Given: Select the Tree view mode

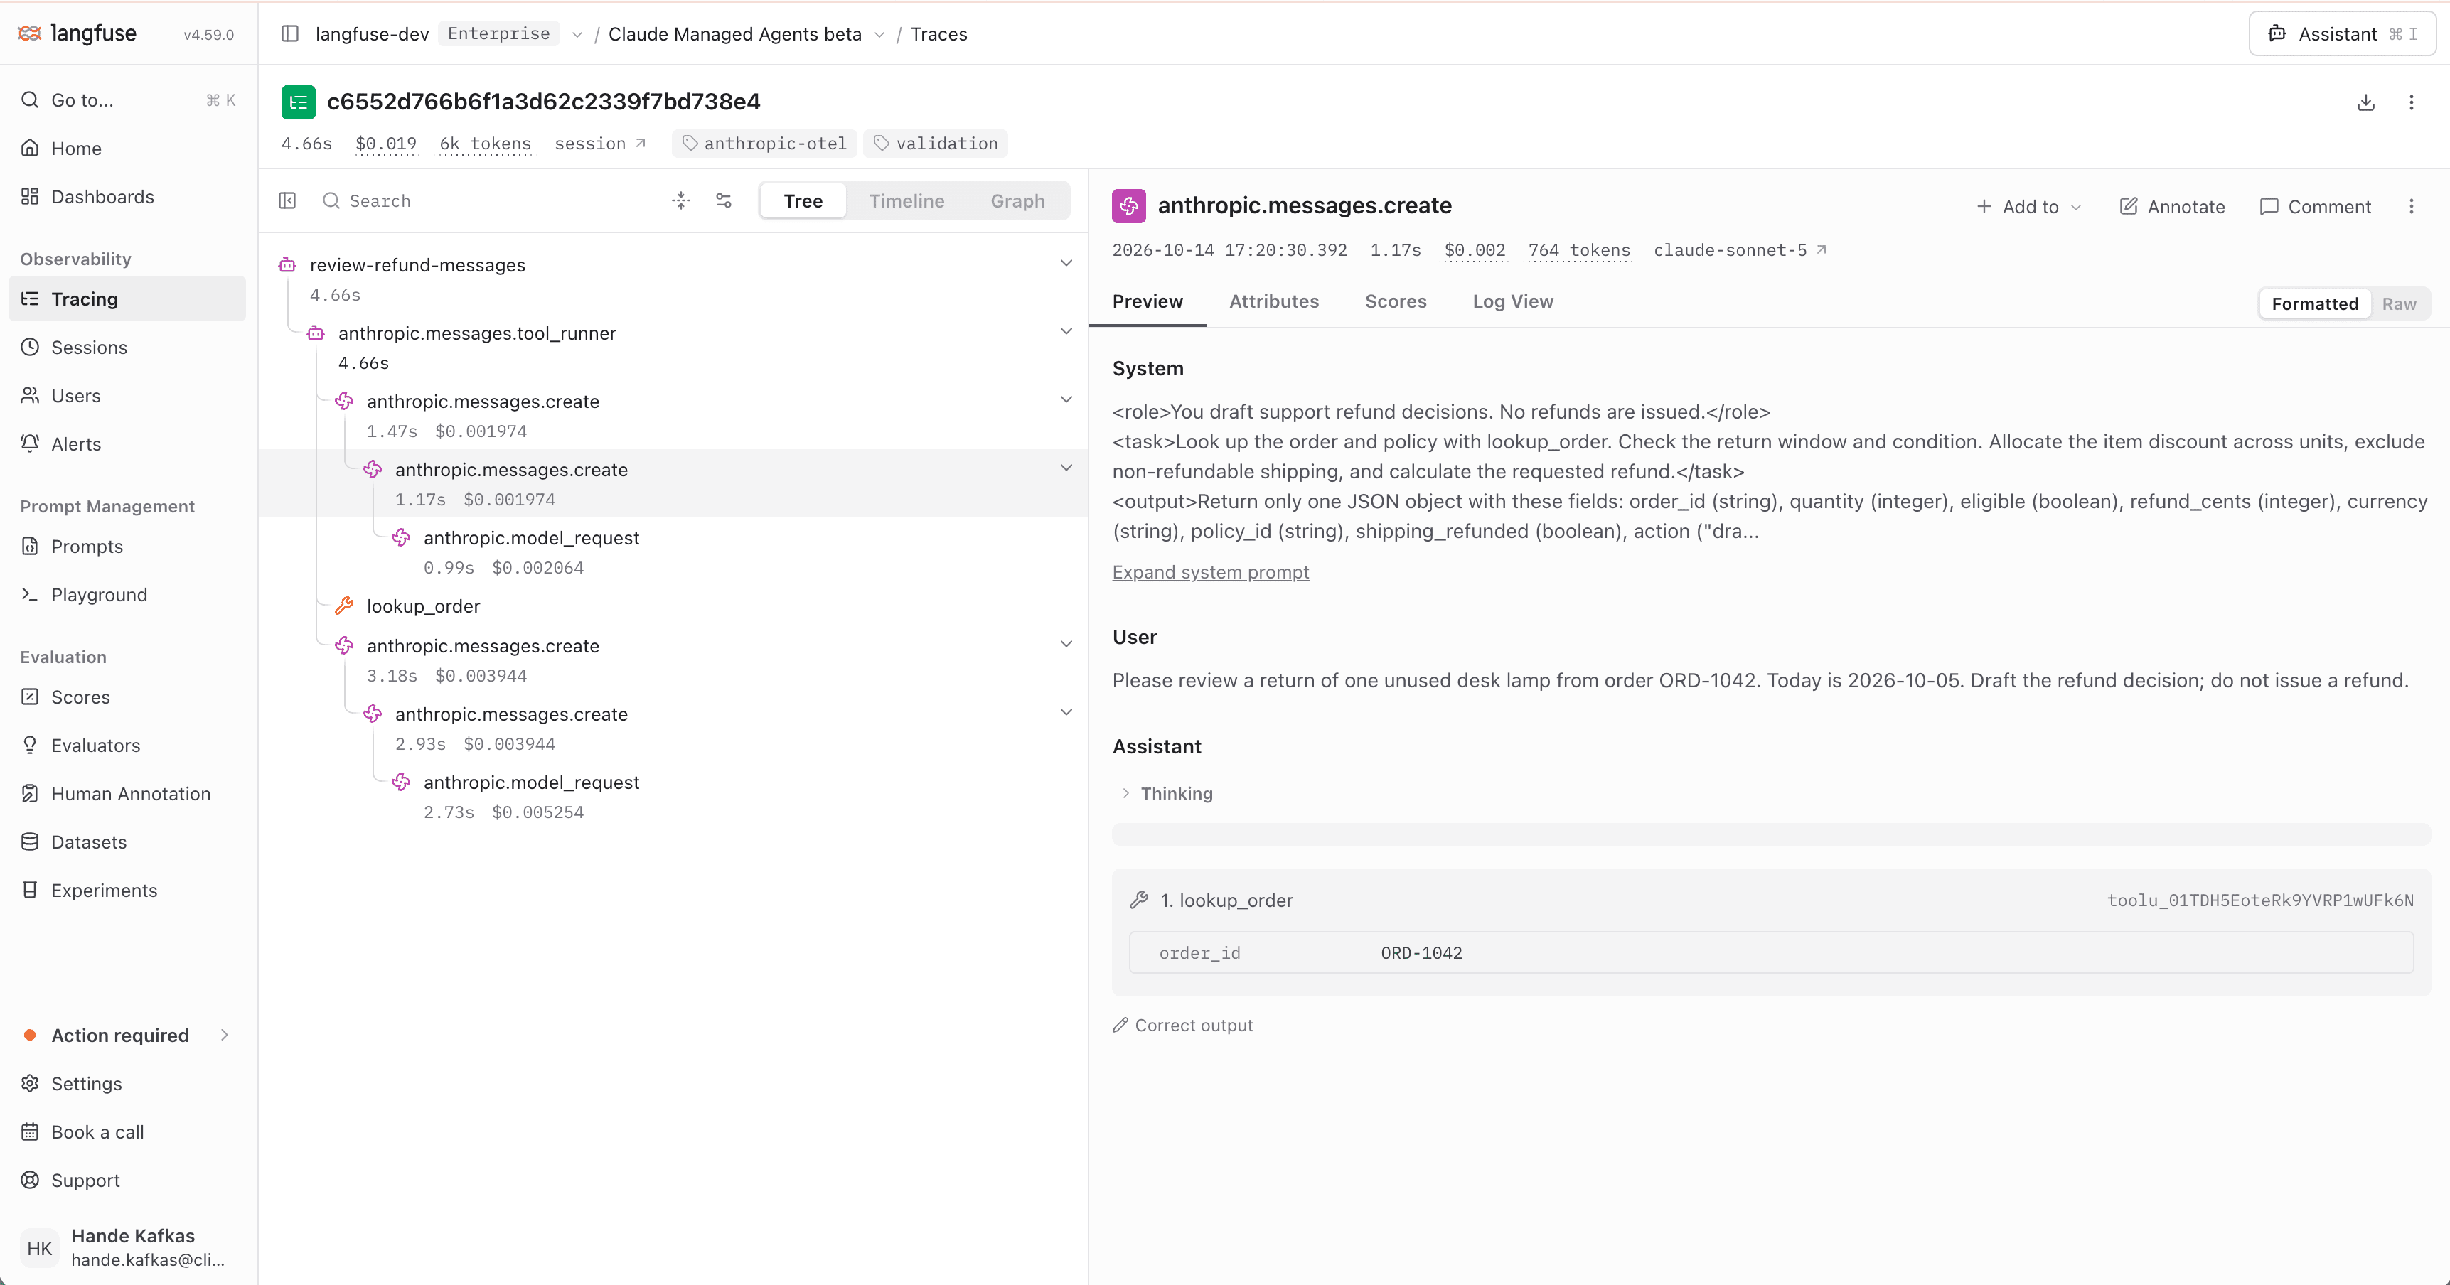Looking at the screenshot, I should tap(803, 200).
